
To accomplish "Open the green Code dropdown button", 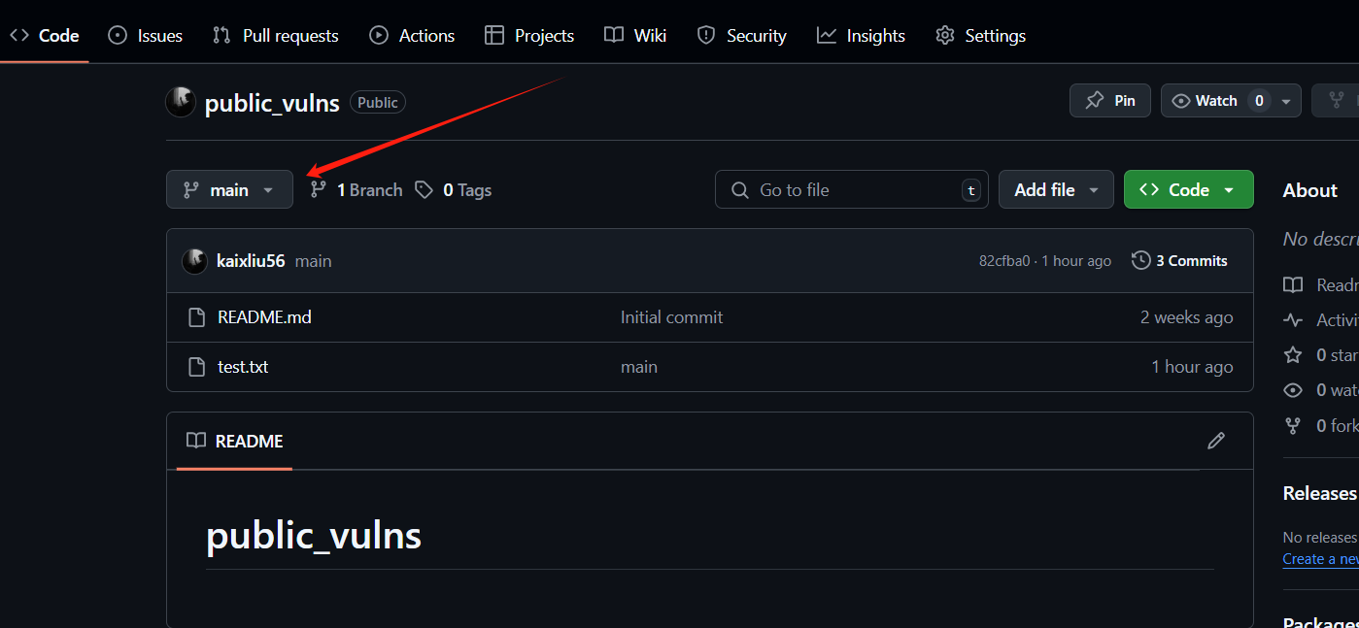I will [x=1189, y=190].
